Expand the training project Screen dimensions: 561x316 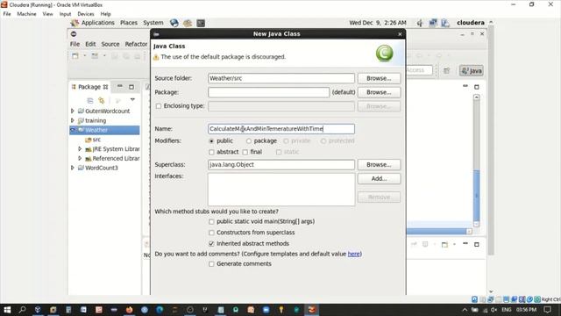[x=73, y=120]
